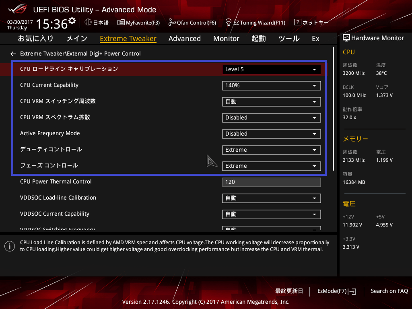
Task: Open フェーズ コントロール Extreme dropdown
Action: pos(272,166)
